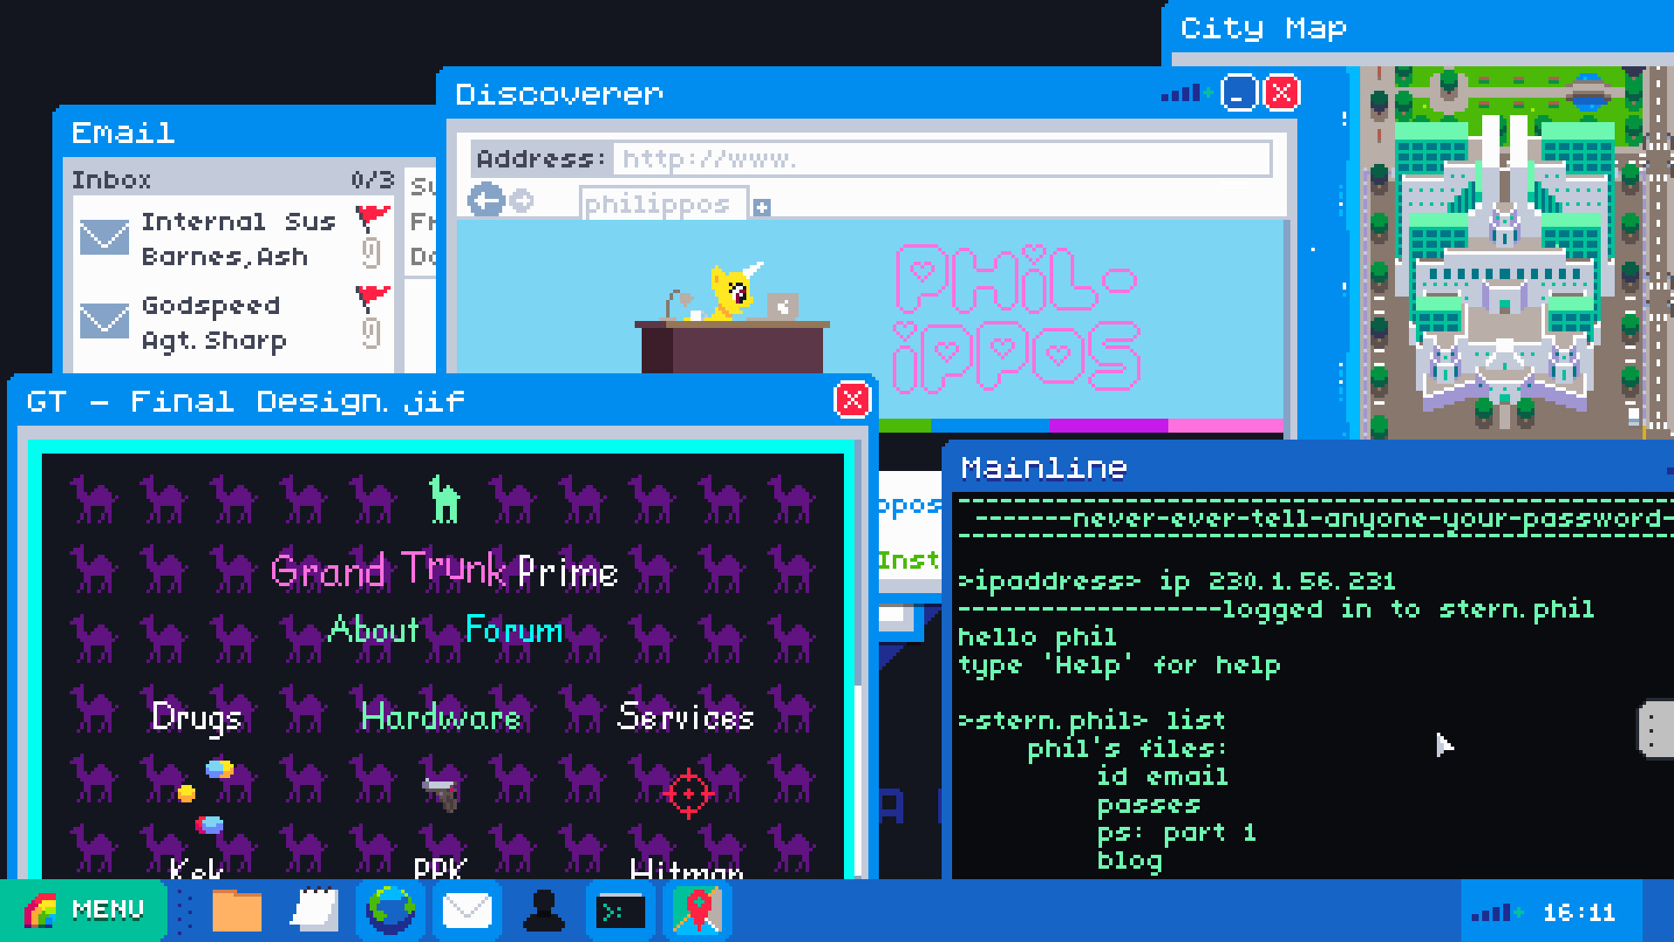Switch to the philippos browser tab
This screenshot has height=942, width=1674.
click(661, 204)
